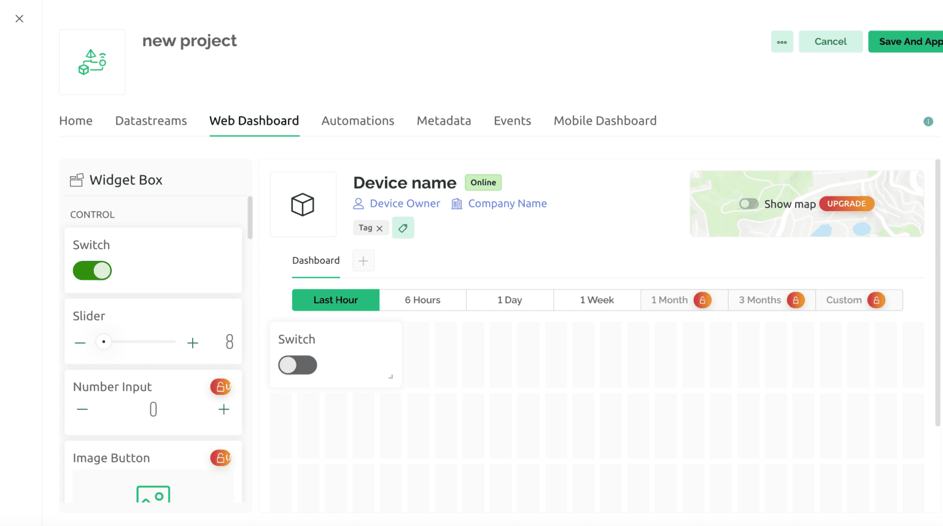943x526 pixels.
Task: Select the 6 Hours time range
Action: pos(423,300)
